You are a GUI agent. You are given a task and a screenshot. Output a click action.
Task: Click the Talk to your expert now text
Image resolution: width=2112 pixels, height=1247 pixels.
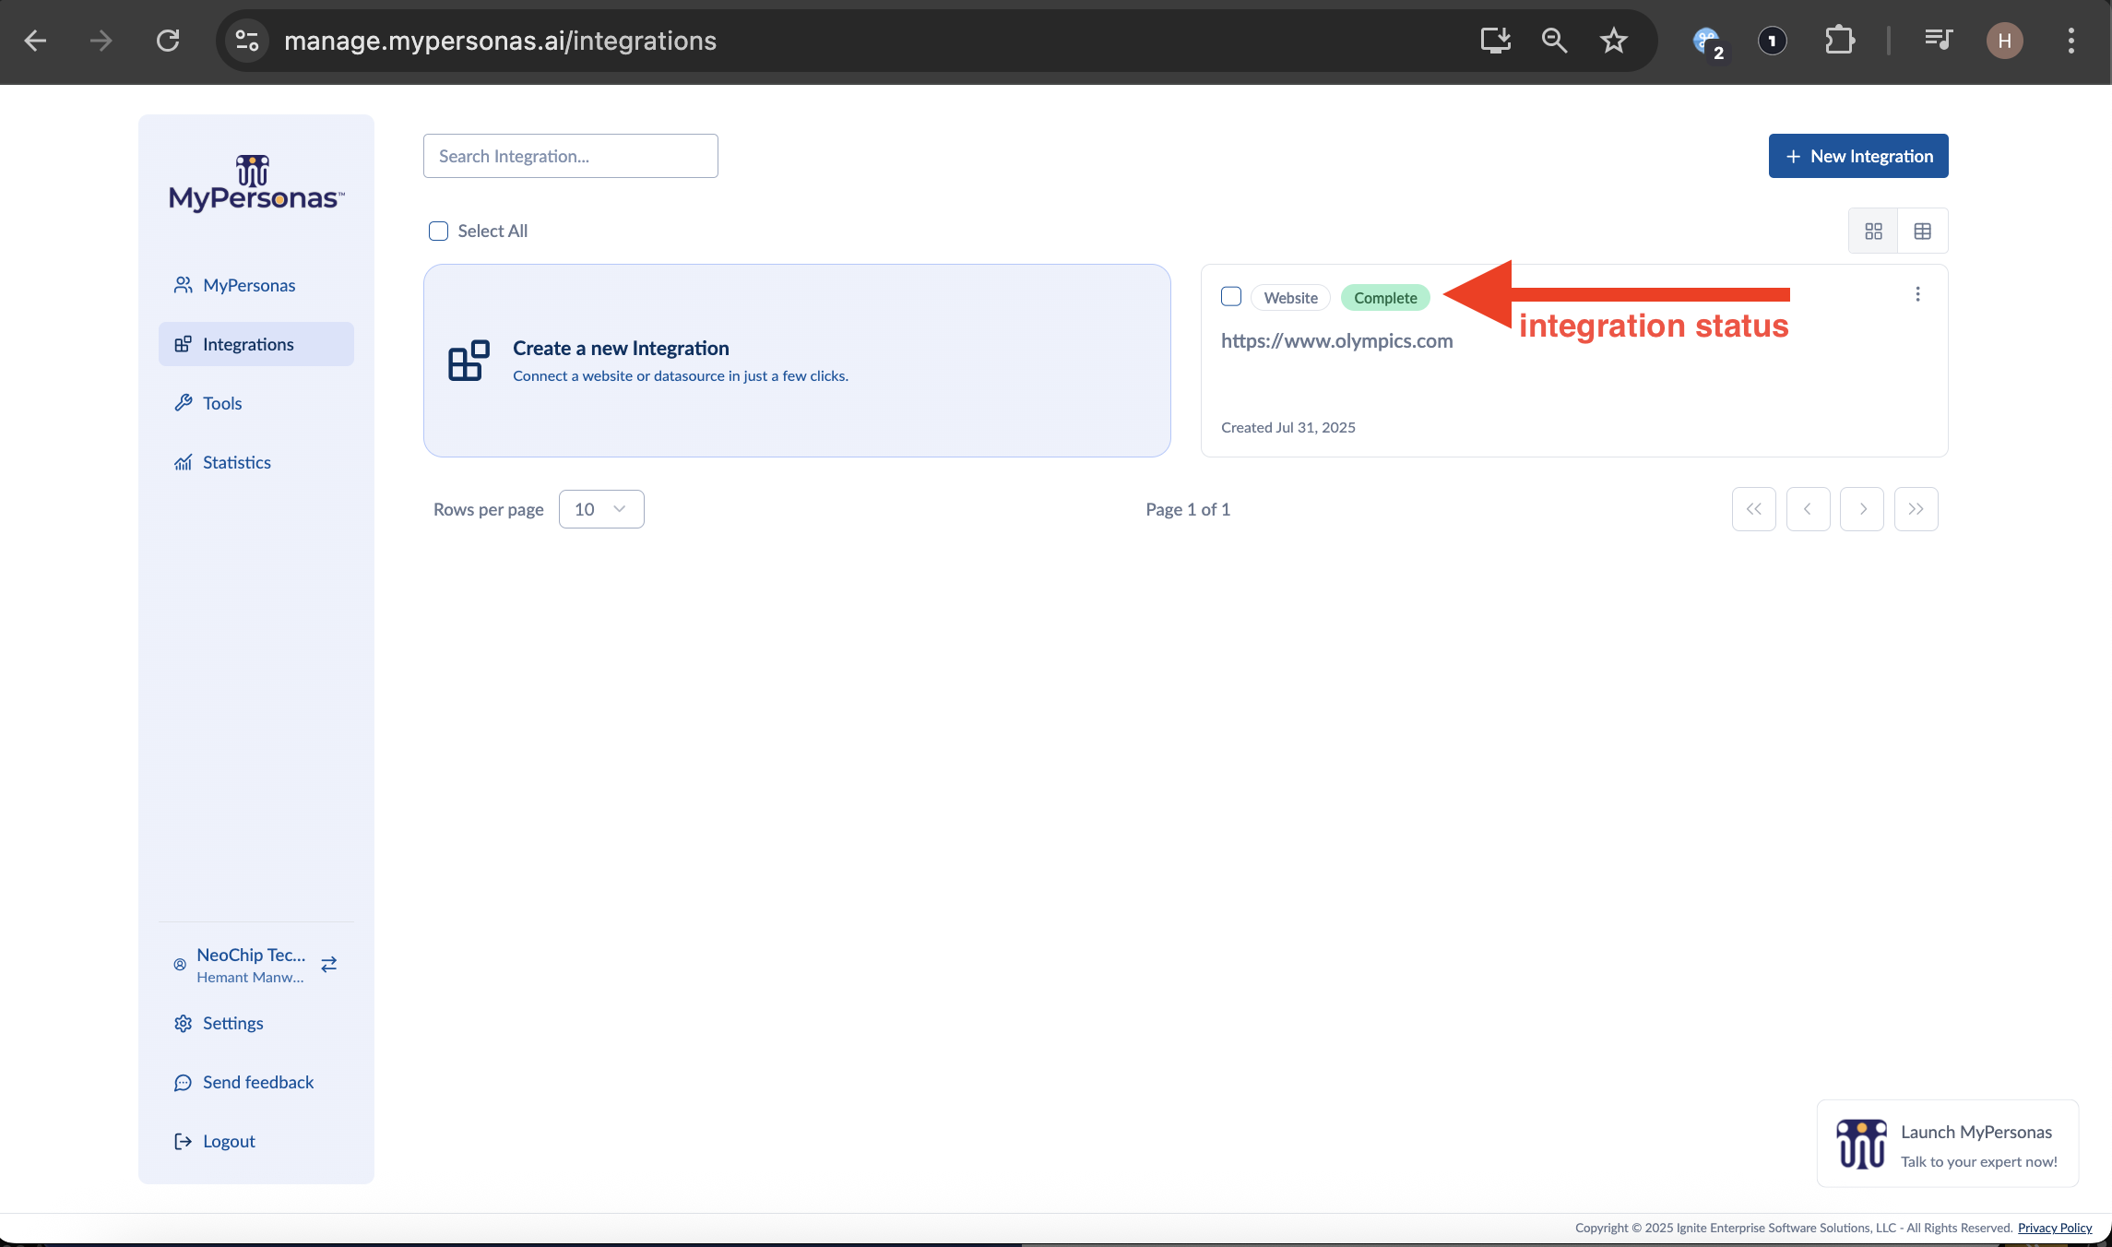tap(1979, 1161)
